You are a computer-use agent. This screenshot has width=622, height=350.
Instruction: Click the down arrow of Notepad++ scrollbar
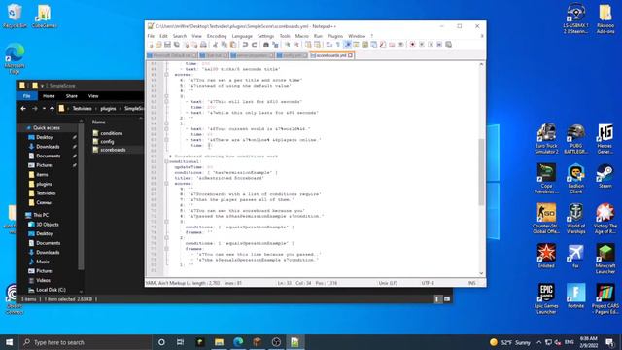click(481, 273)
